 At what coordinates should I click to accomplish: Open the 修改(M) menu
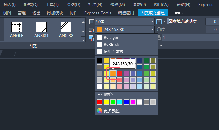(x=117, y=5)
